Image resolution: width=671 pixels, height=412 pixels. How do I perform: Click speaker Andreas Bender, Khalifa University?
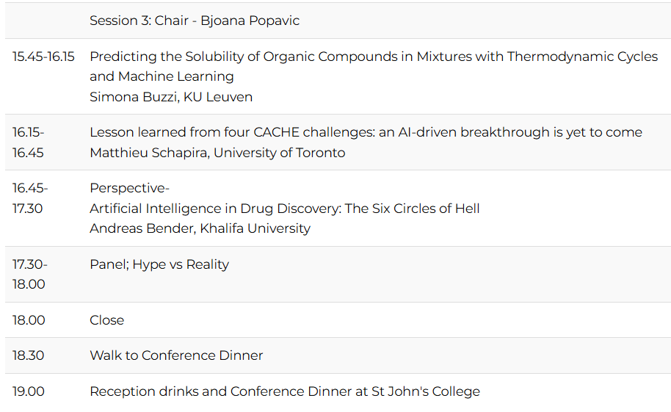(x=200, y=228)
